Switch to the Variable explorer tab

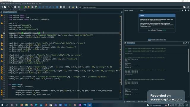point(155,40)
